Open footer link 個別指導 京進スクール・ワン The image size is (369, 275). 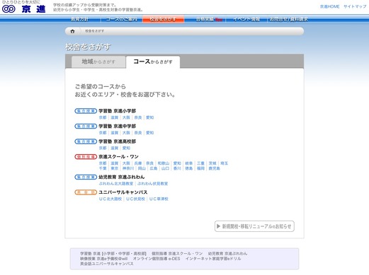177,254
